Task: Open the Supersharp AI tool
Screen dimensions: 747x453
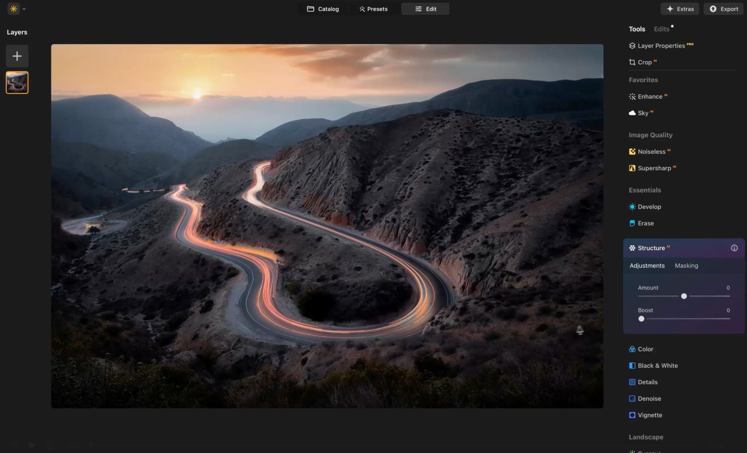Action: pyautogui.click(x=652, y=168)
